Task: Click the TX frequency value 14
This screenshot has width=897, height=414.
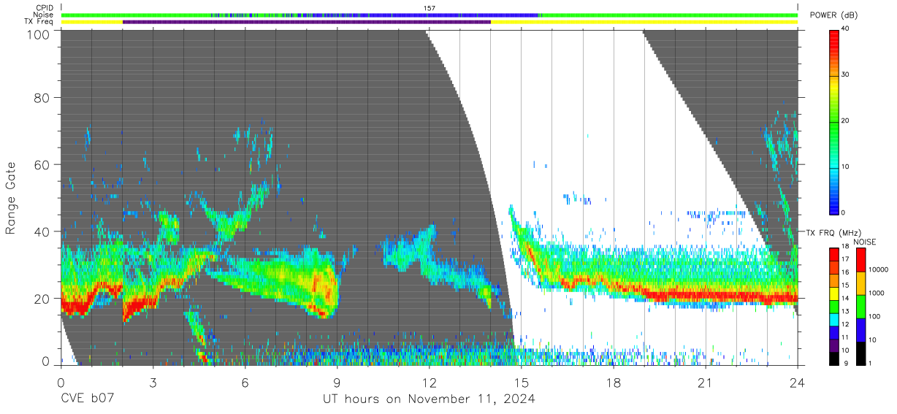Action: coord(844,298)
